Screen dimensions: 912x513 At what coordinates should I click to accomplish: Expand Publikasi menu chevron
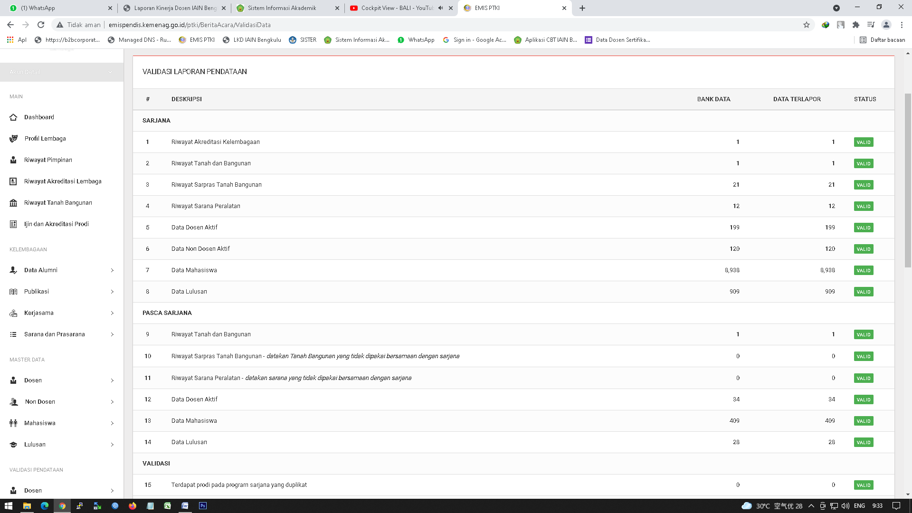(112, 292)
